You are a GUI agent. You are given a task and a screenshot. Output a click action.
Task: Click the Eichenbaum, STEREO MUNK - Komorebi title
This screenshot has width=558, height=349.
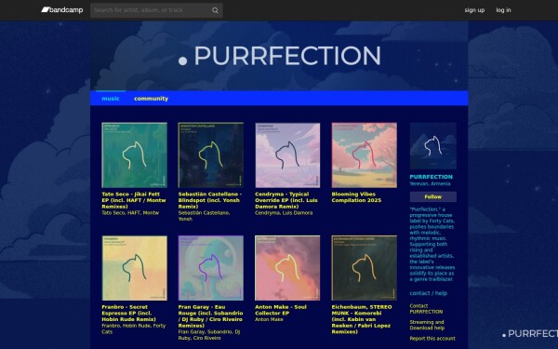click(x=362, y=319)
